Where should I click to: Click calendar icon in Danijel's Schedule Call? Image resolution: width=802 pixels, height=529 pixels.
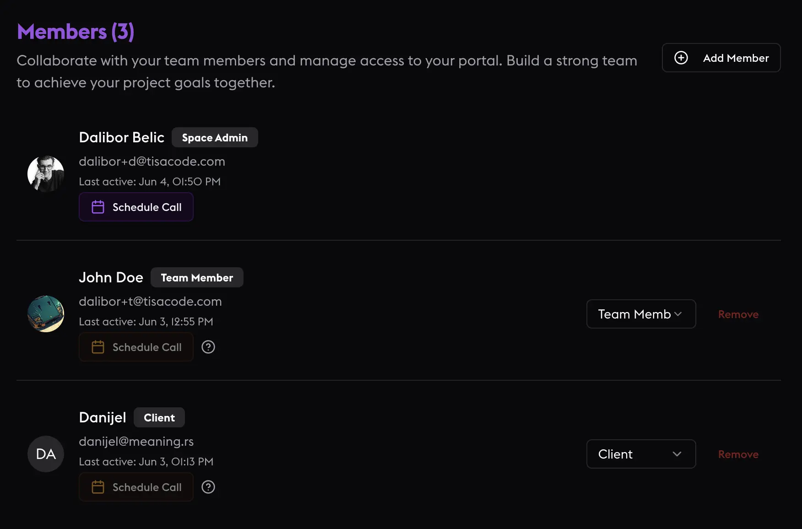tap(98, 487)
